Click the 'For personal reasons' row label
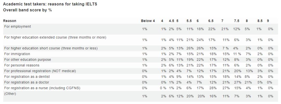This screenshot has width=281, height=104. pyautogui.click(x=22, y=65)
